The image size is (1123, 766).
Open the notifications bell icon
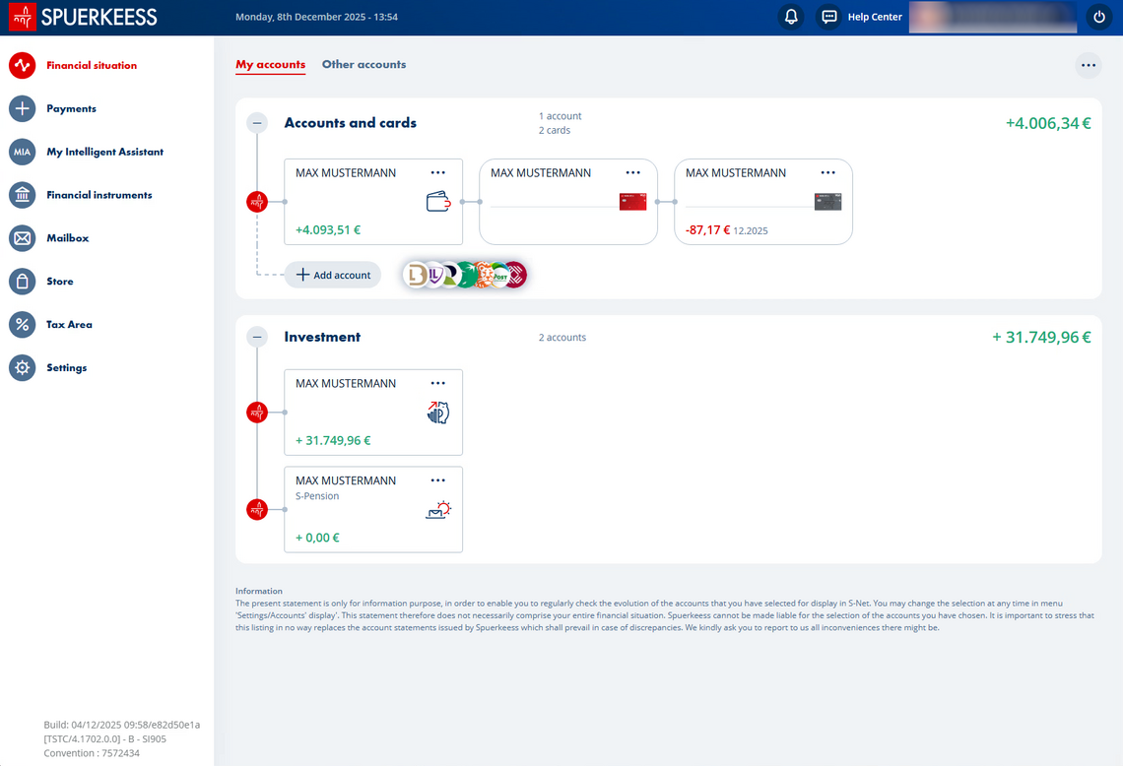(790, 17)
